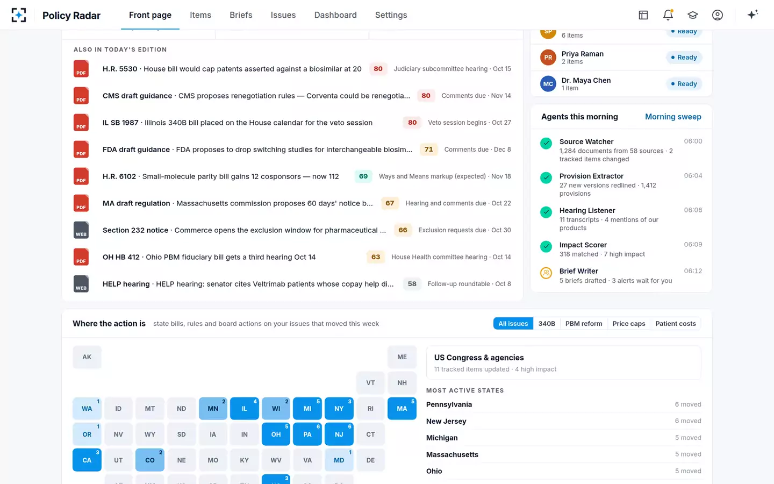Click Ready badge for Priya Raman
This screenshot has width=774, height=484.
click(x=684, y=57)
